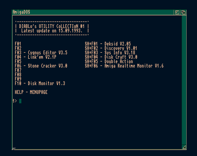Click the green cursor block at the prompt

(20, 101)
